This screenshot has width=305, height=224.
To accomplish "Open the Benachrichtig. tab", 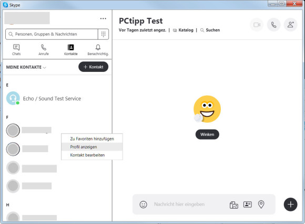I will pos(98,50).
